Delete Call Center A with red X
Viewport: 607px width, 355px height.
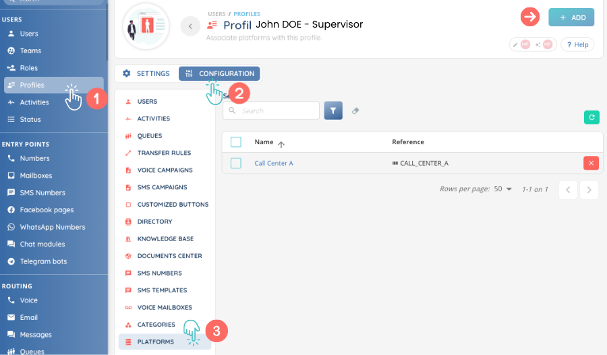591,163
